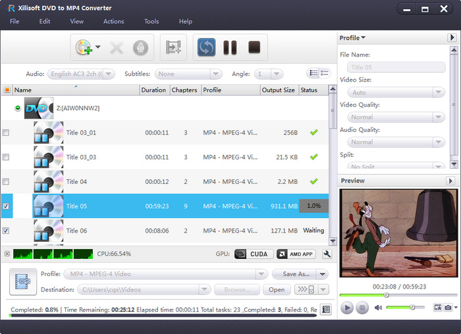Click the NVIDIA CUDA acceleration button
This screenshot has width=461, height=334.
[253, 254]
